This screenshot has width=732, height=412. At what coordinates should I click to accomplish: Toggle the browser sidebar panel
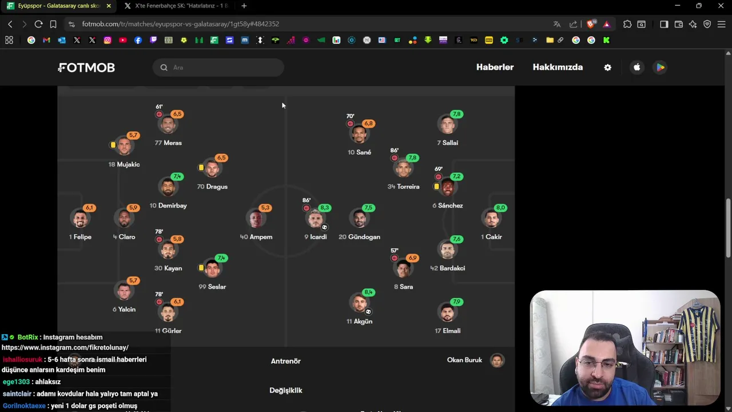664,24
